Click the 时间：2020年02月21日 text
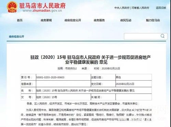Image resolution: width=171 pixels, height=127 pixels. pyautogui.click(x=107, y=69)
